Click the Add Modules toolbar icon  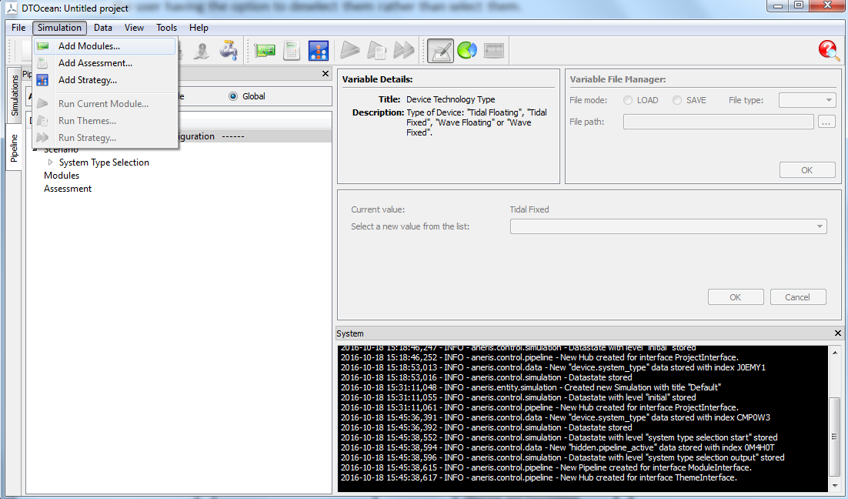click(265, 51)
